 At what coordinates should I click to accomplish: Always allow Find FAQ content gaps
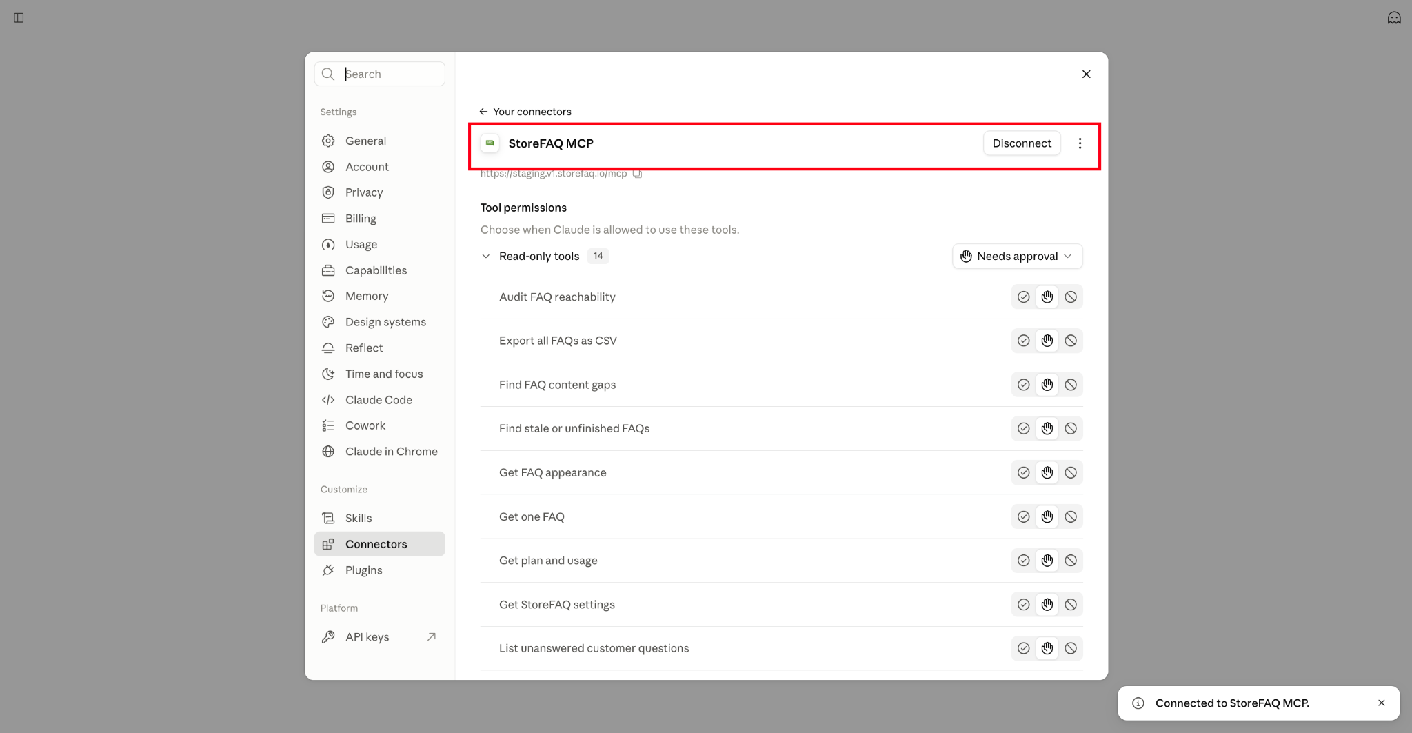(1024, 385)
